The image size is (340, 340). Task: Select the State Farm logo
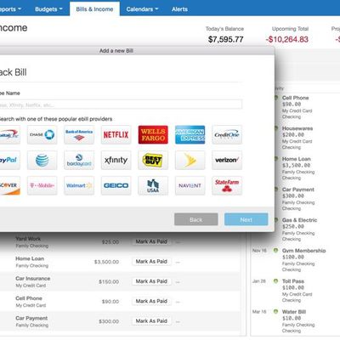(x=227, y=185)
